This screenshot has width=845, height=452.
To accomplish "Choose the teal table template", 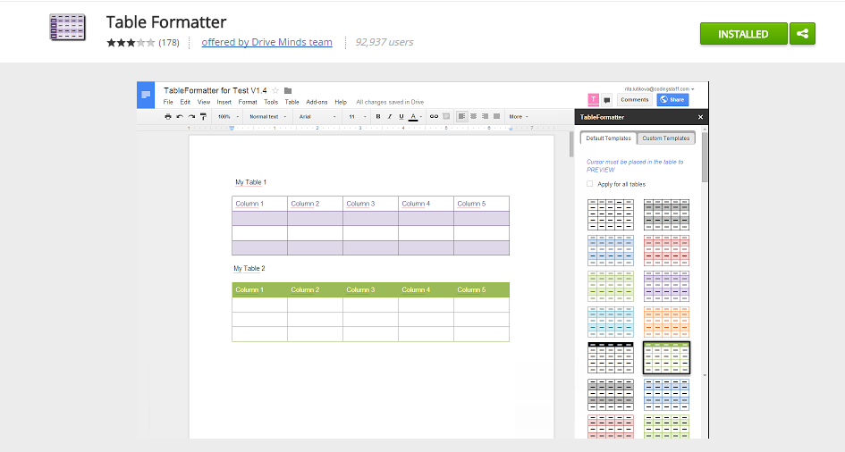I will tap(611, 322).
